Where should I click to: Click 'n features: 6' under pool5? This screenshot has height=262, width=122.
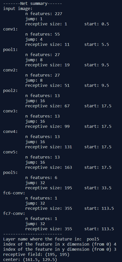coord(41,177)
